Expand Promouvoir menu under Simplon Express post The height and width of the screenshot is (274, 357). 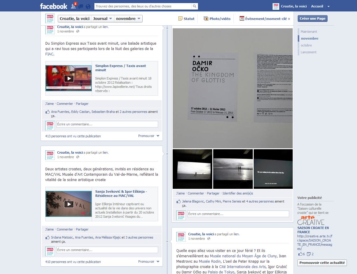tap(149, 136)
